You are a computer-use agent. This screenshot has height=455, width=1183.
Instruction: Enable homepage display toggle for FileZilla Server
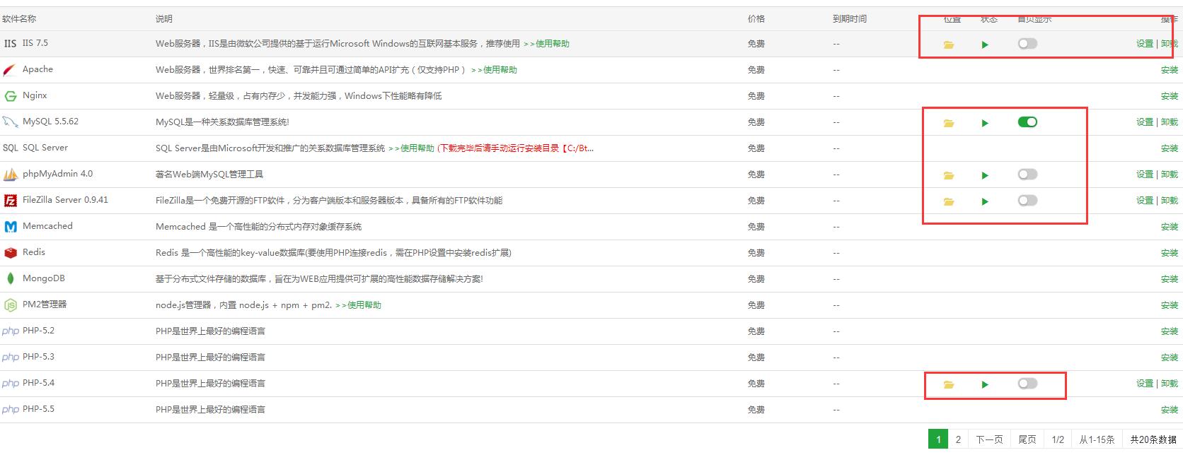click(1027, 201)
